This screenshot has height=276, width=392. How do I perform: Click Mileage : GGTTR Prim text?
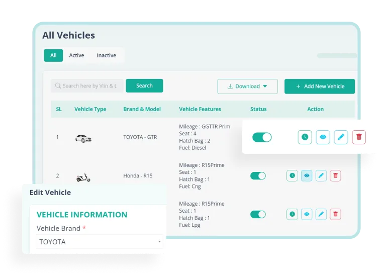coord(205,127)
